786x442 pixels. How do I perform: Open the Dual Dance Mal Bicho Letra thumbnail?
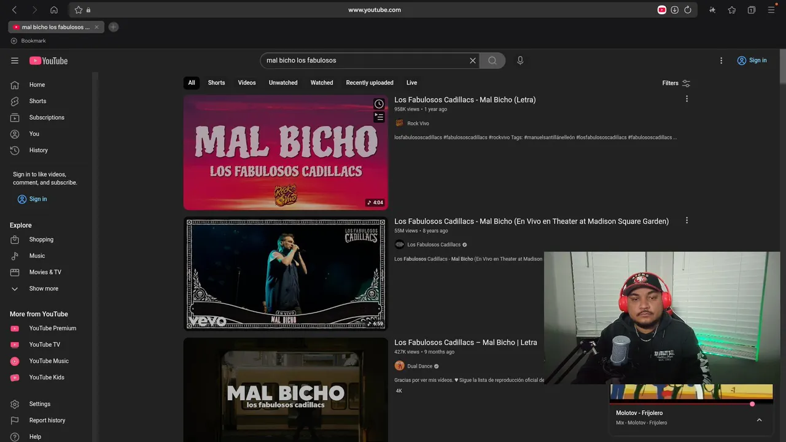286,390
